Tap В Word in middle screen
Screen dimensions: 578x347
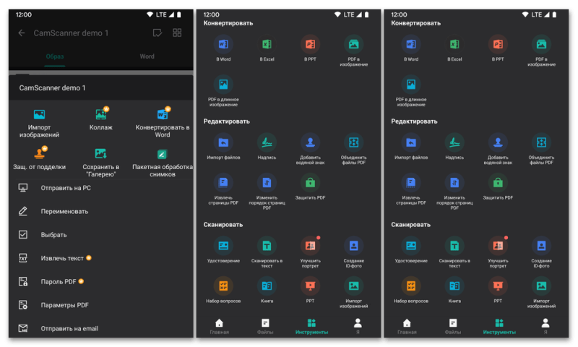coord(223,48)
